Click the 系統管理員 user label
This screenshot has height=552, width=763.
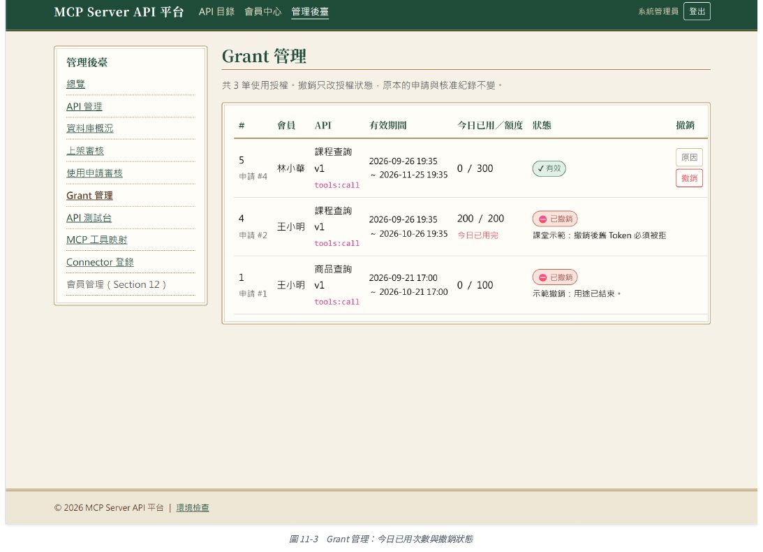coord(658,11)
